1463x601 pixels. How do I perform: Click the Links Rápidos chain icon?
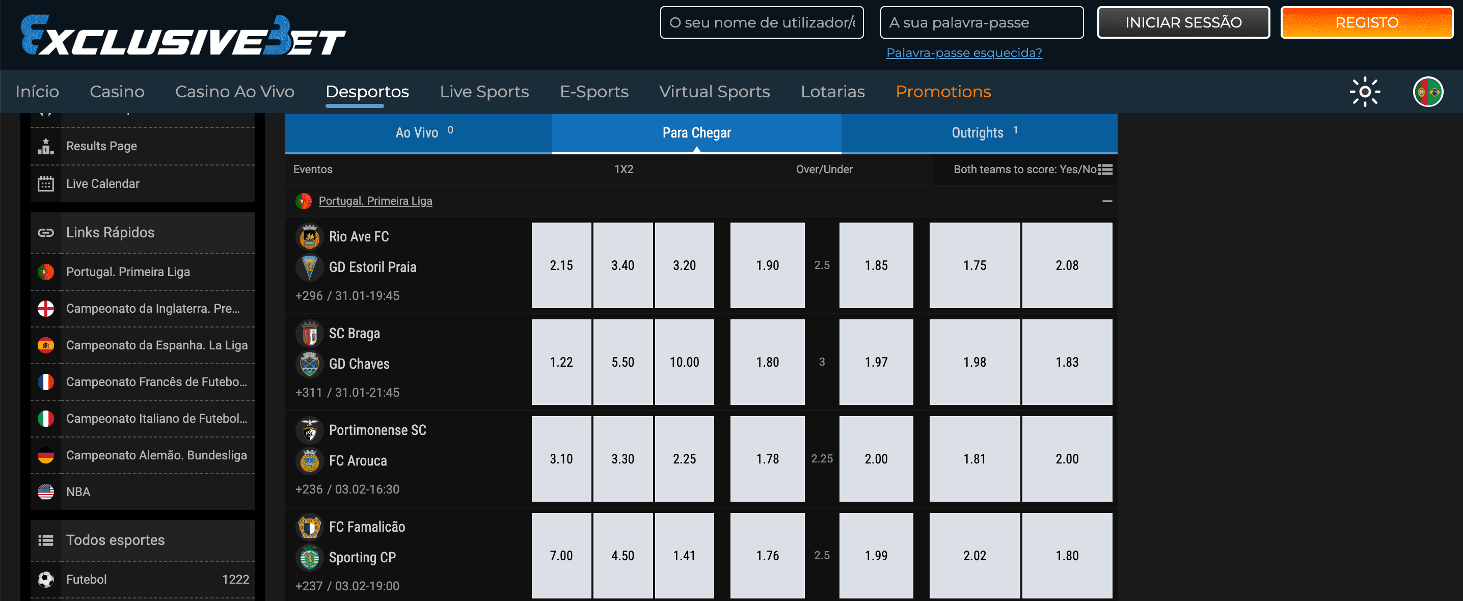tap(45, 232)
